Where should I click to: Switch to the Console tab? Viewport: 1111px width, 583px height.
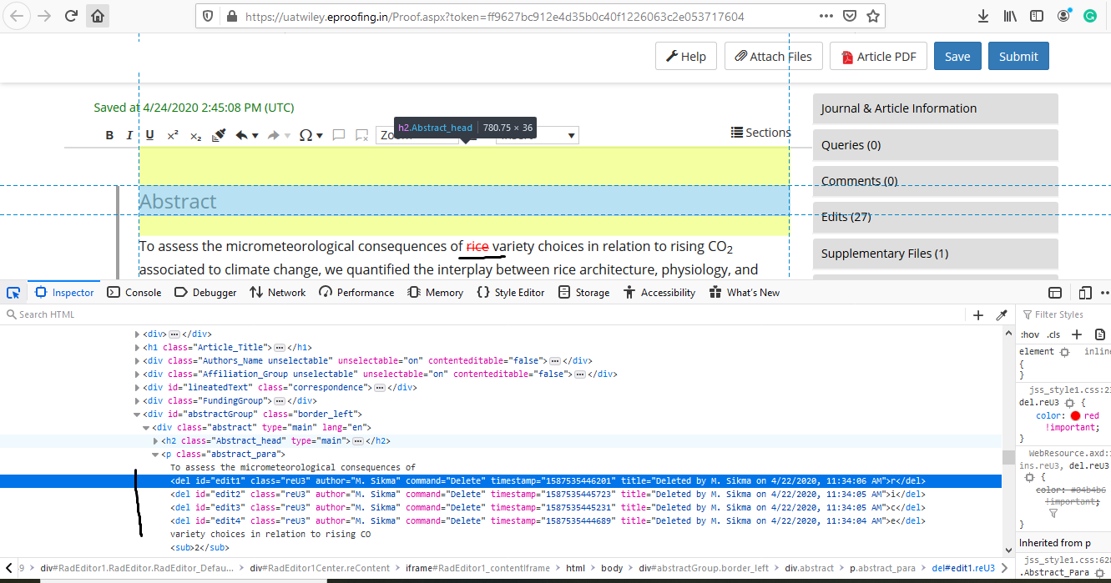click(134, 293)
